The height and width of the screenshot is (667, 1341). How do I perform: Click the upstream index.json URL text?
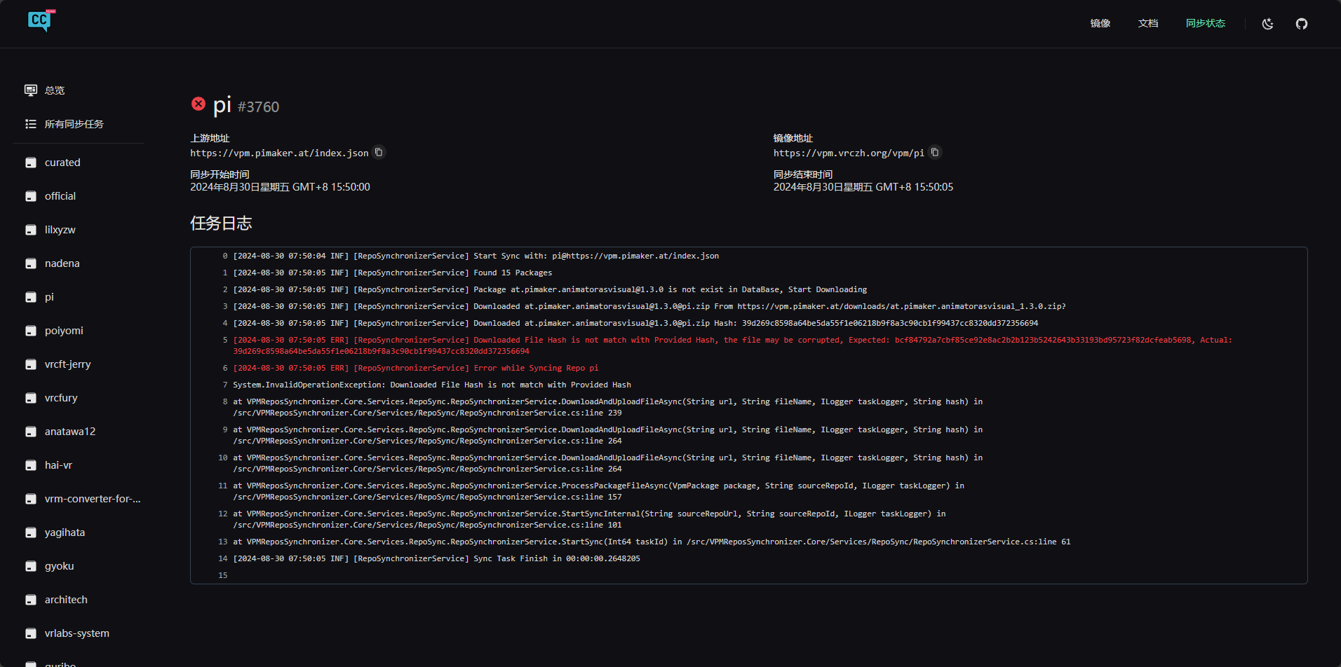click(x=279, y=153)
